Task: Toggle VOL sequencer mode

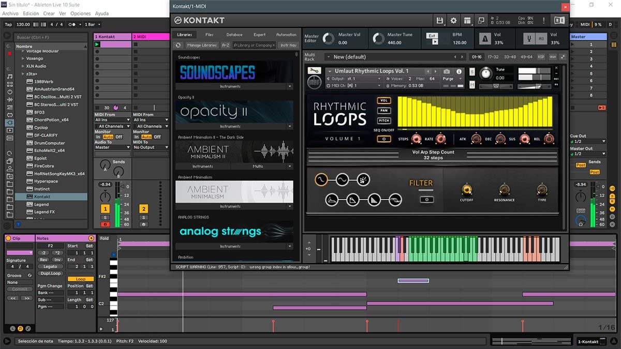Action: [383, 100]
